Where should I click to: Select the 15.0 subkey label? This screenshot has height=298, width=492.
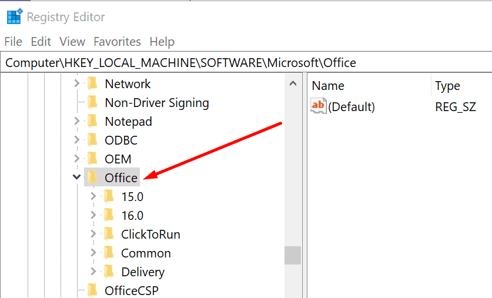click(132, 197)
